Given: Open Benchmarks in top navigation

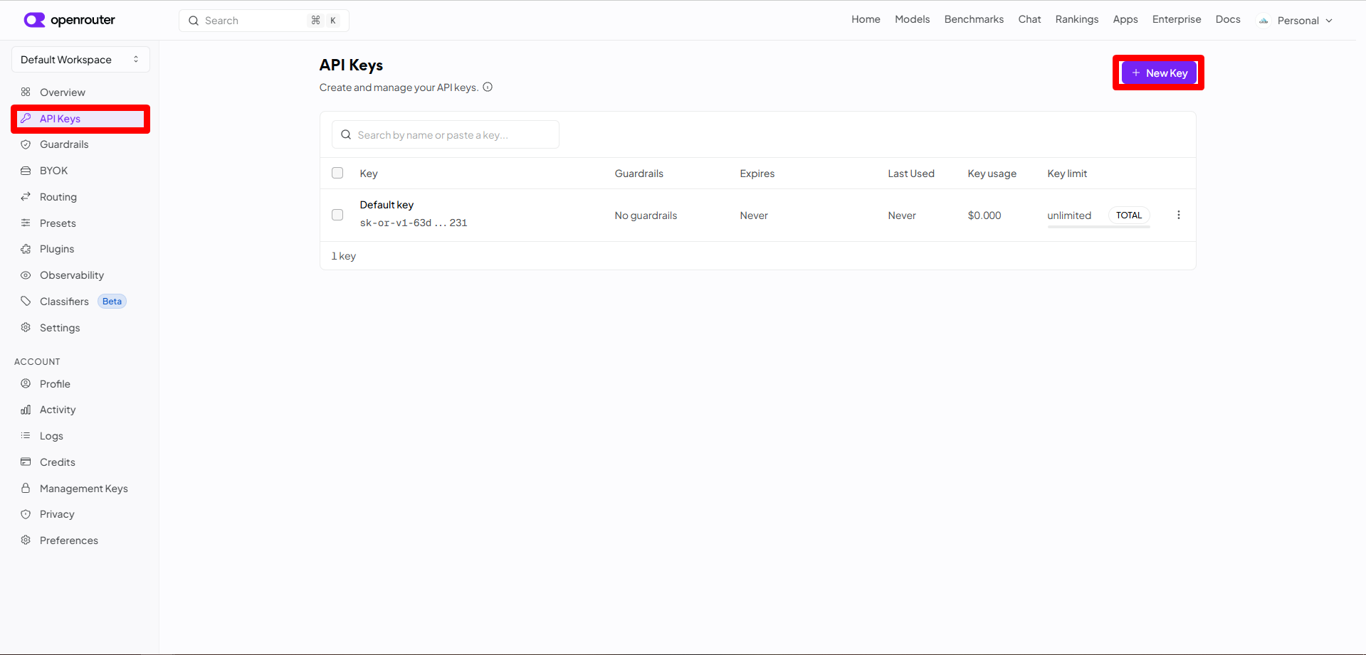Looking at the screenshot, I should (x=974, y=19).
